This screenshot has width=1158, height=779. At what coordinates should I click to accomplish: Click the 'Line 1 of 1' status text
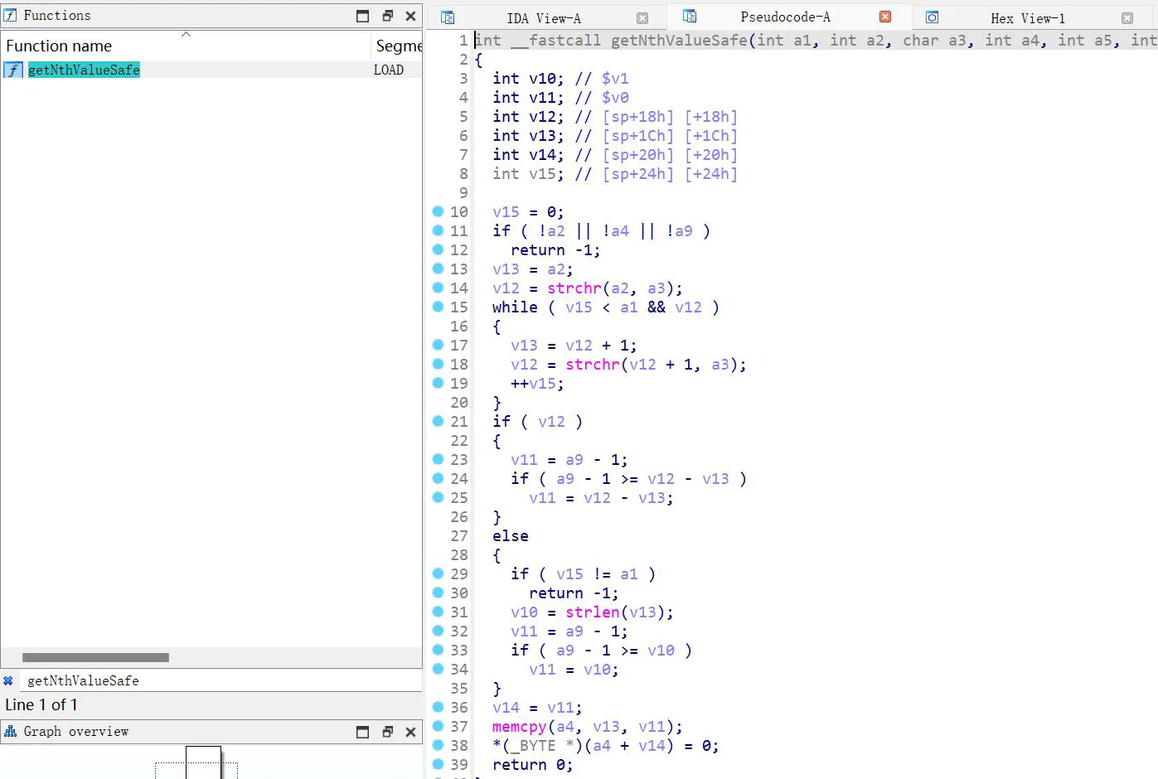[41, 705]
